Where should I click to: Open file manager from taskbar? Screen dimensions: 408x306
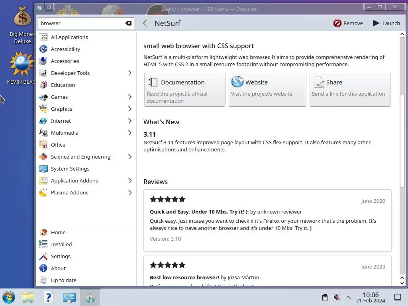point(28,297)
